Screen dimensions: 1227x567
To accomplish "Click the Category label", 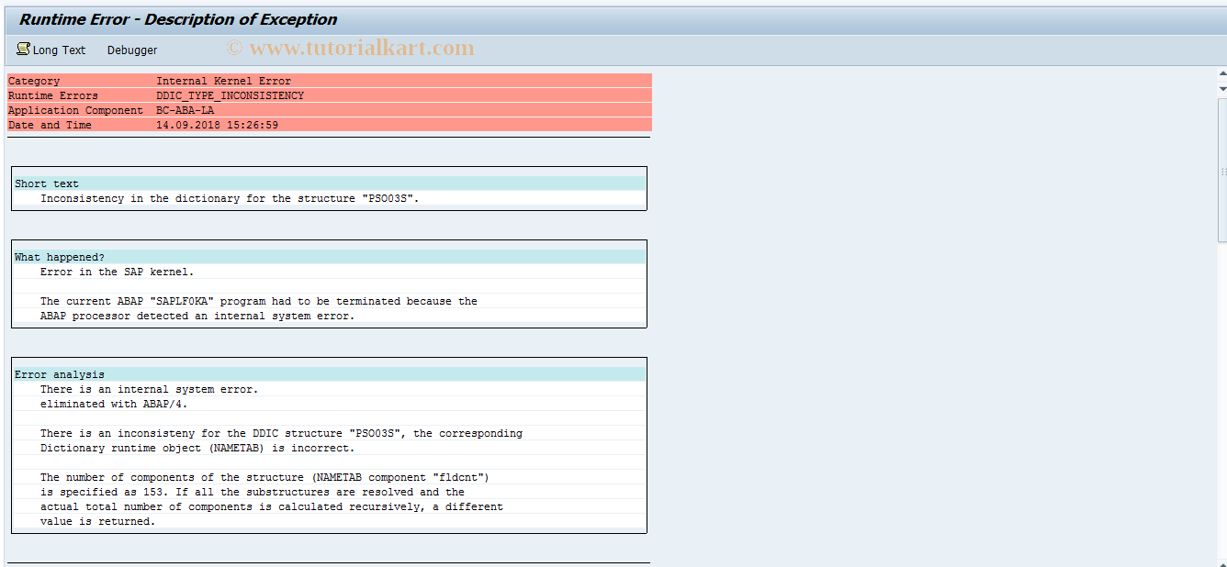I will click(x=34, y=81).
